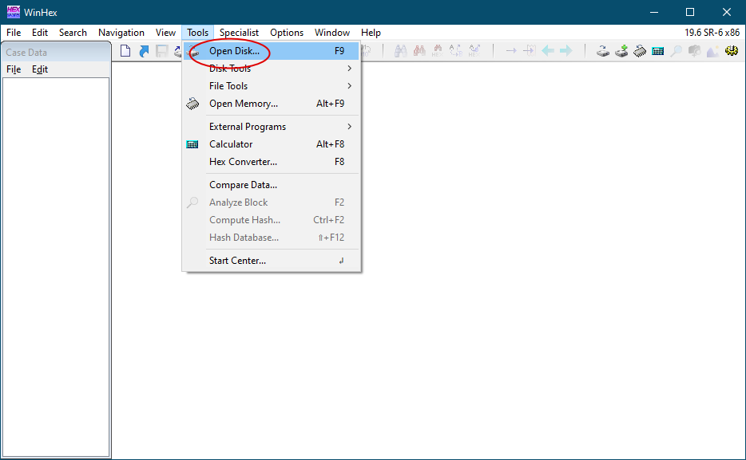This screenshot has width=746, height=460.
Task: Select Compare Data... menu entry
Action: click(272, 185)
